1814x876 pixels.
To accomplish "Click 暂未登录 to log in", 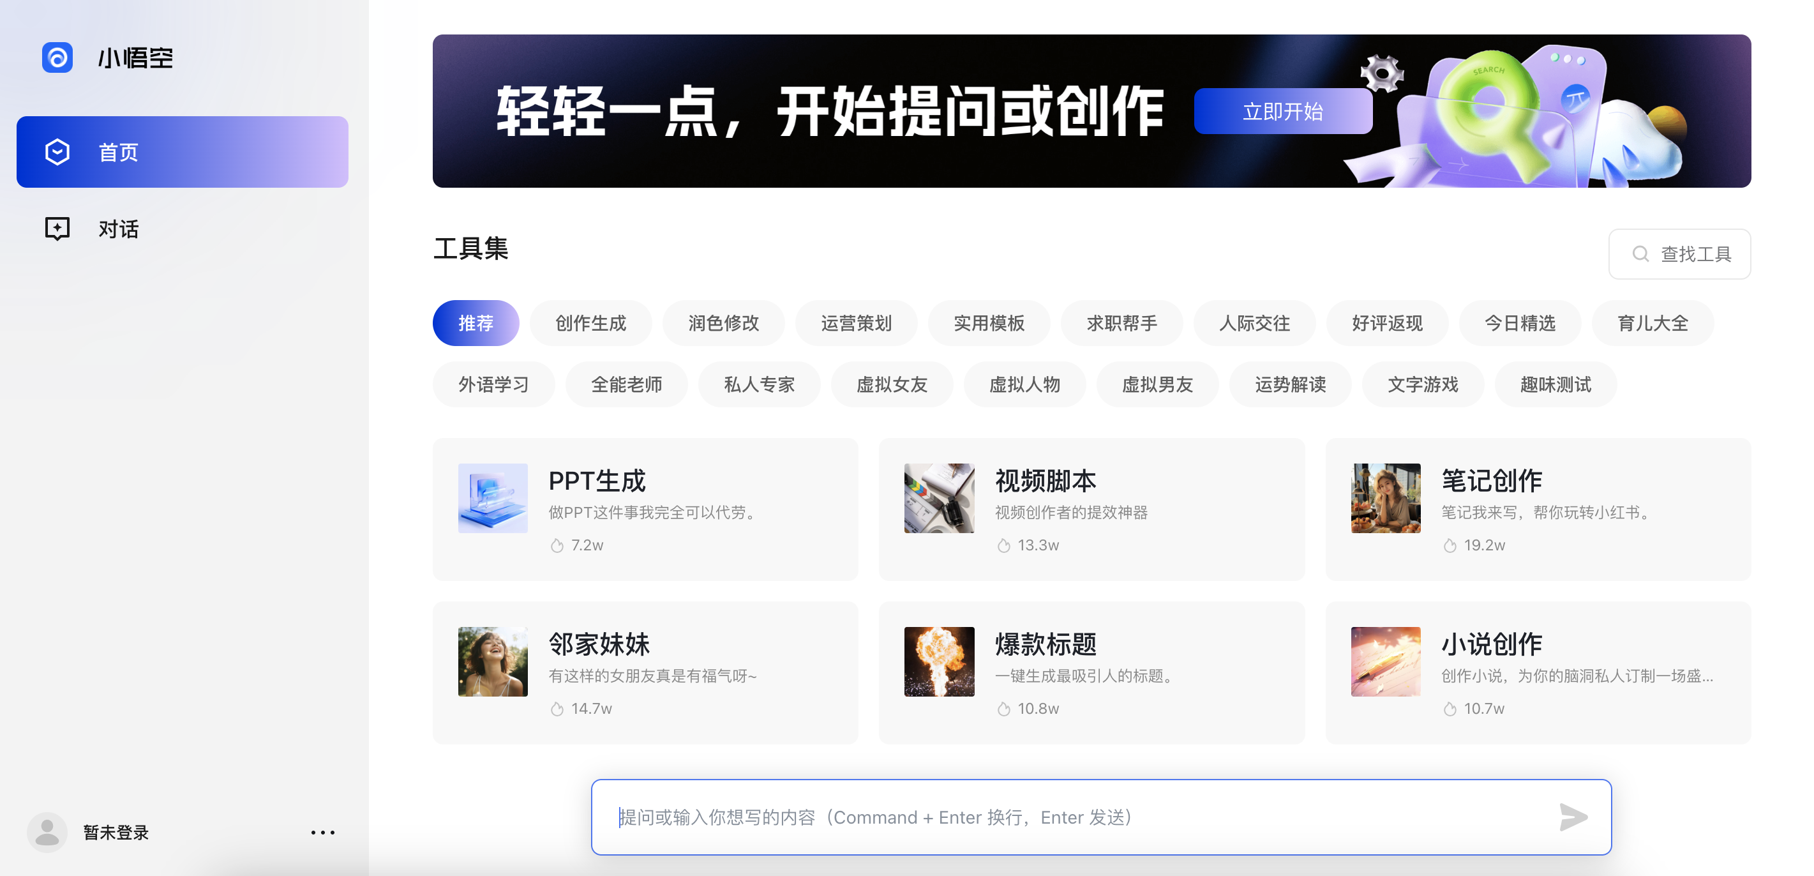I will pos(116,833).
